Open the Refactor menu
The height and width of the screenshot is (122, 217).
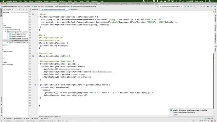[62, 1]
